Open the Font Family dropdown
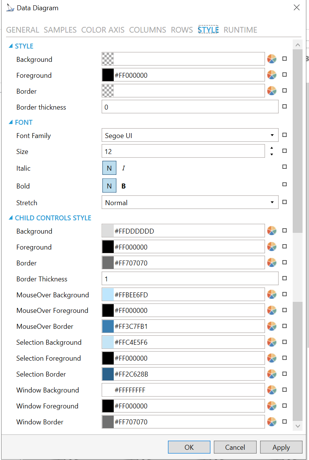Screen dimensions: 309x460 (272, 135)
